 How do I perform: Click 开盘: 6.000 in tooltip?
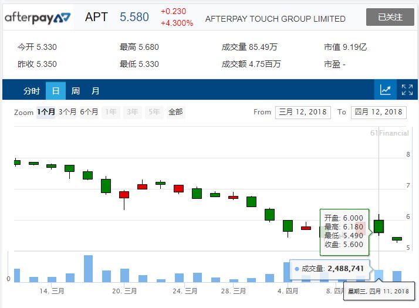(x=344, y=218)
